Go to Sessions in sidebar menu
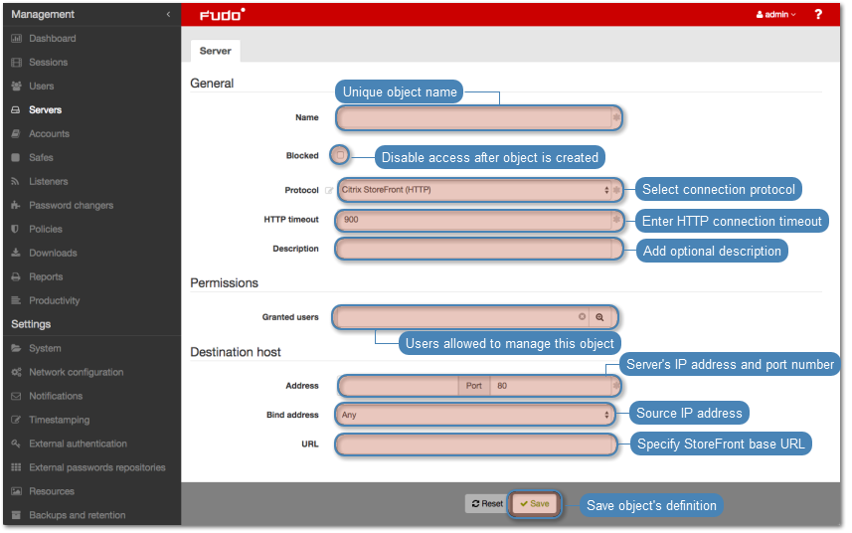 [x=49, y=63]
